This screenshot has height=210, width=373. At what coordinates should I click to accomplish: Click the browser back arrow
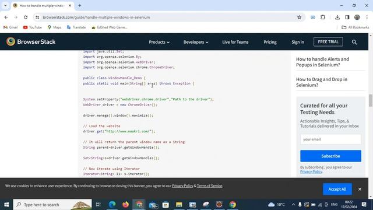(6, 17)
